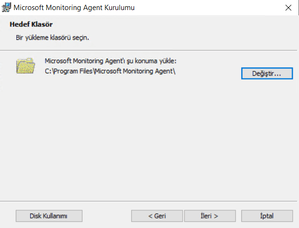Click 'Program Files' in the install path

[72, 72]
